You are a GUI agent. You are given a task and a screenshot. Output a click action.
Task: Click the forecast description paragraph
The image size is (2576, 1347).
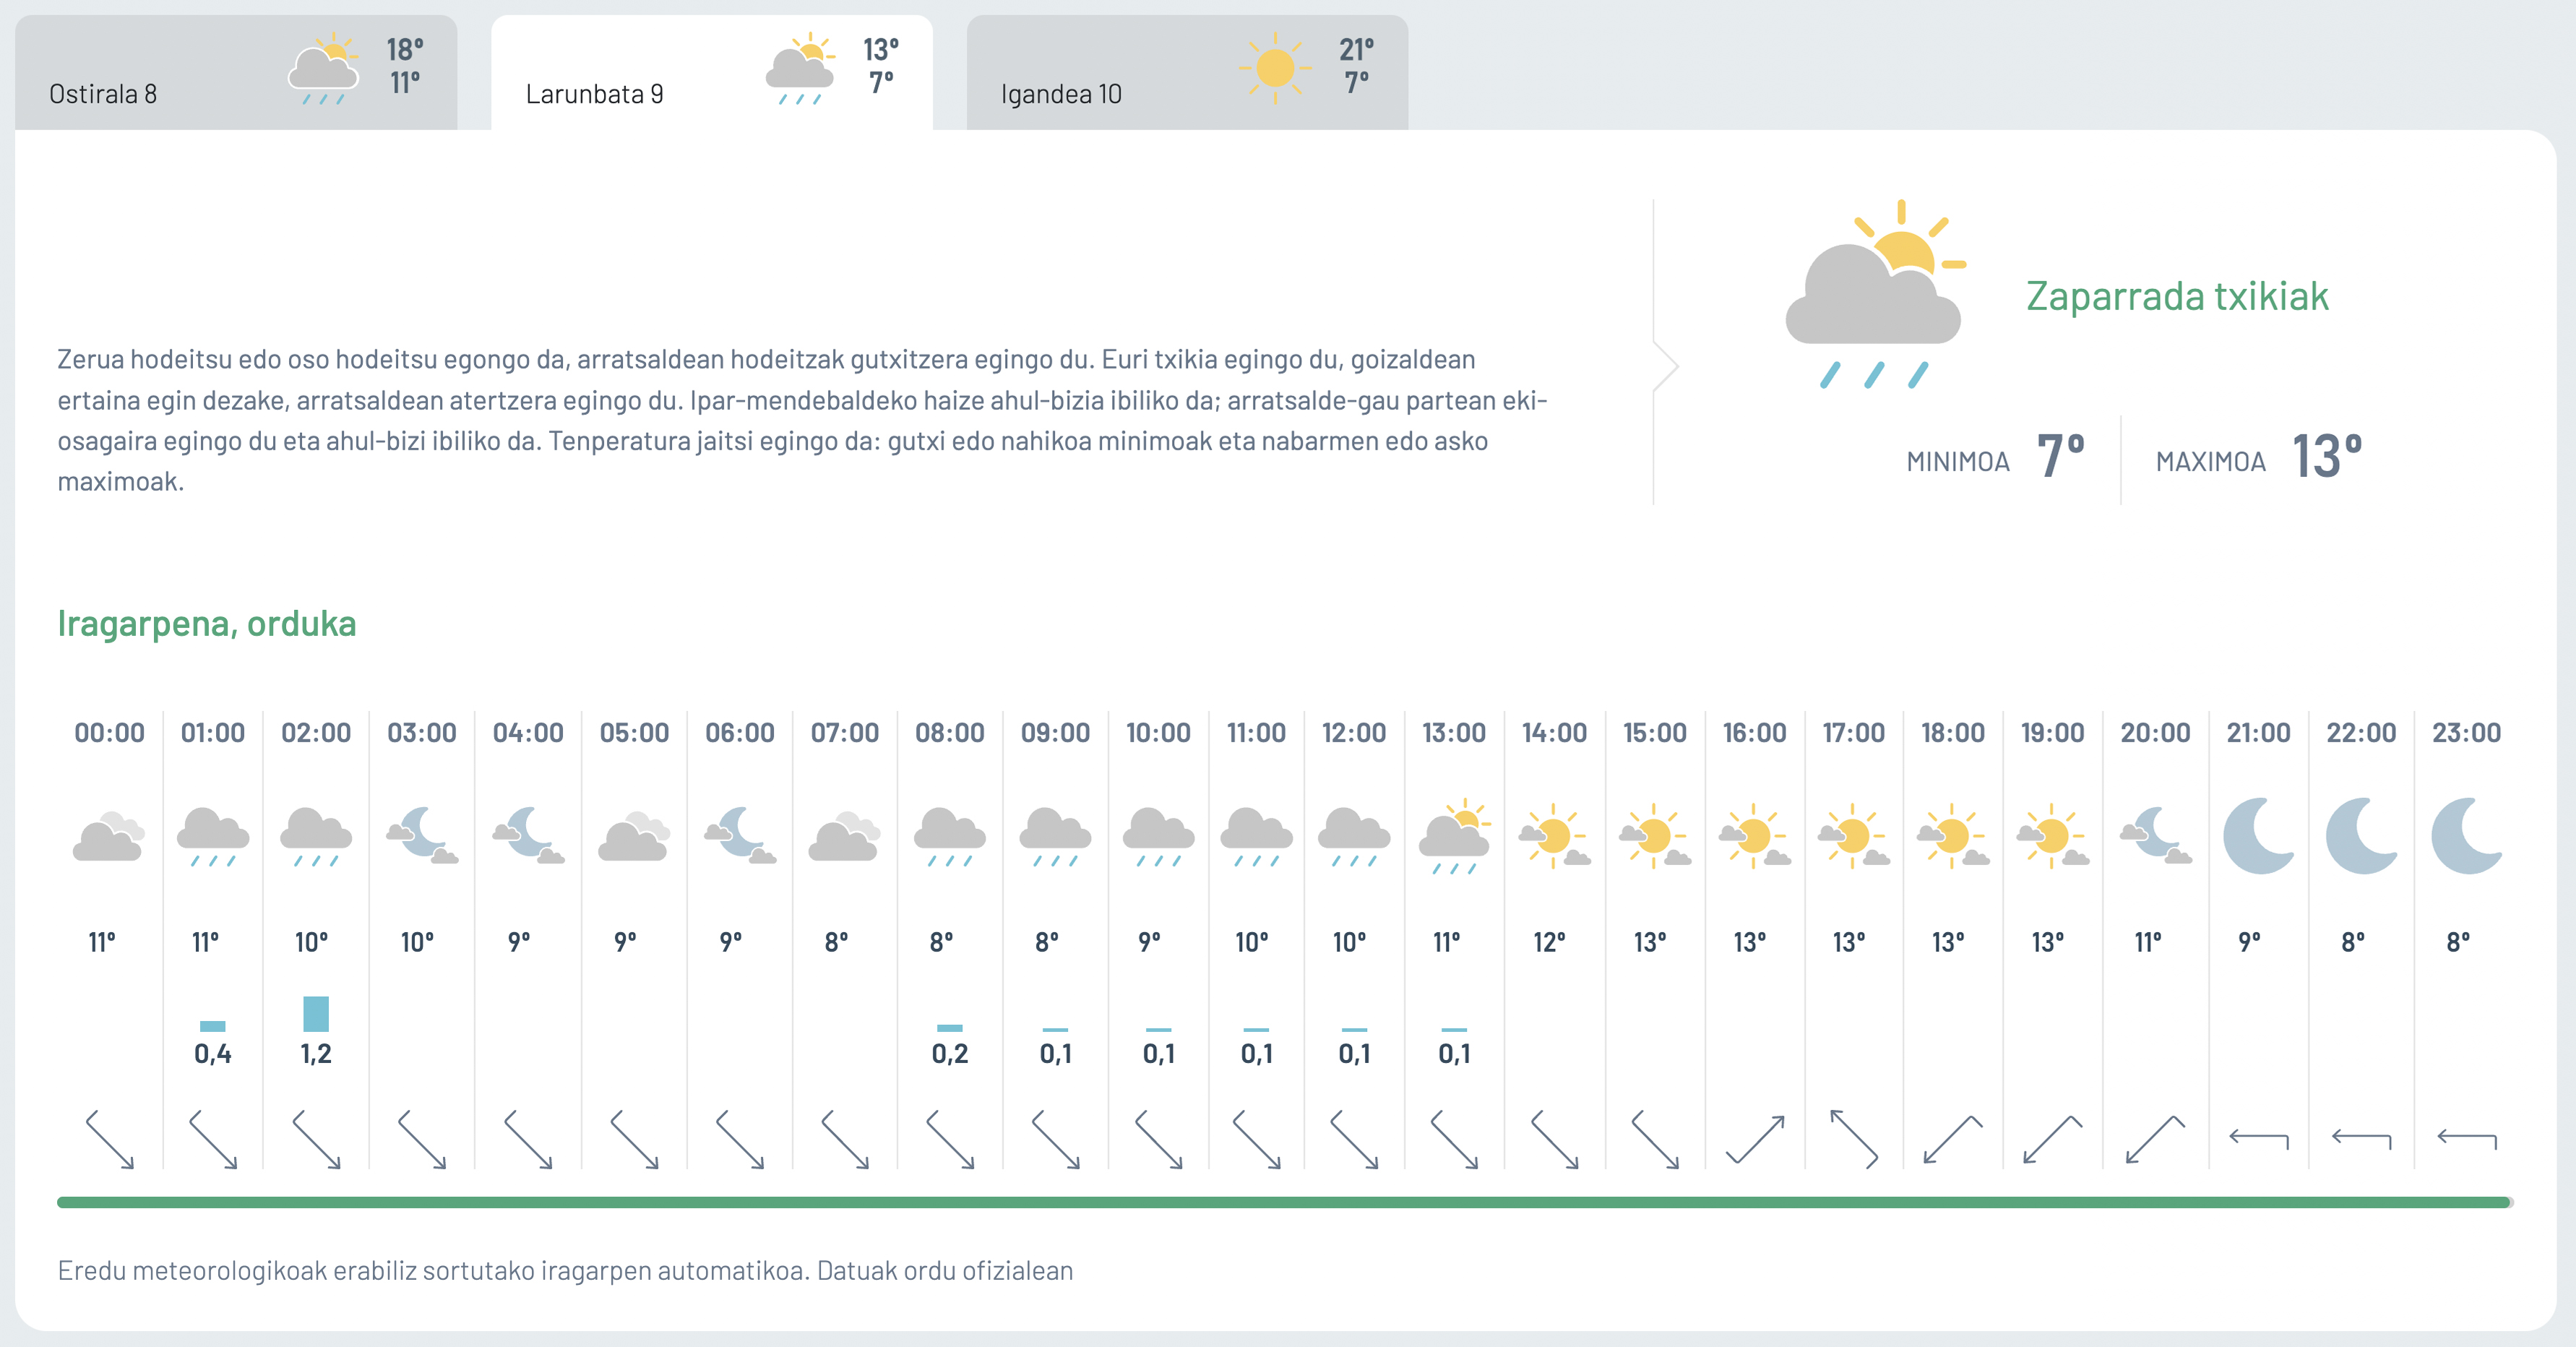click(803, 420)
